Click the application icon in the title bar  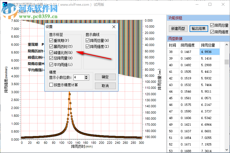(5, 5)
